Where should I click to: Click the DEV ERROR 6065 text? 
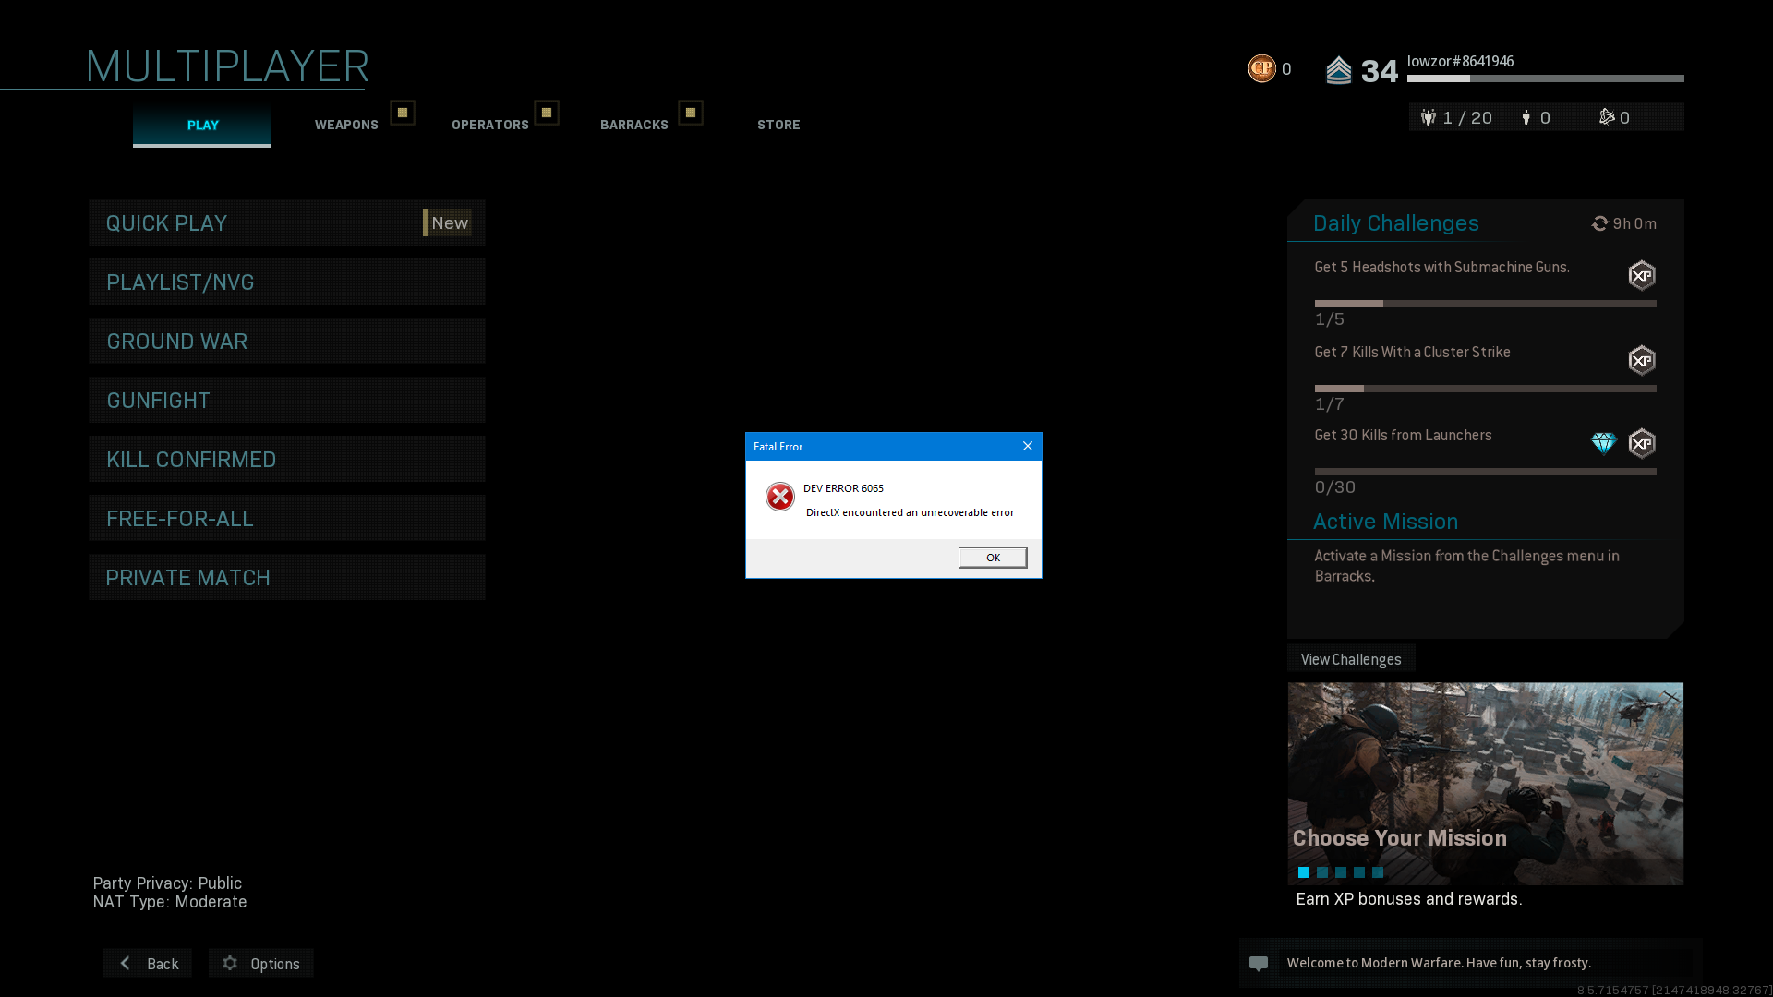point(843,488)
